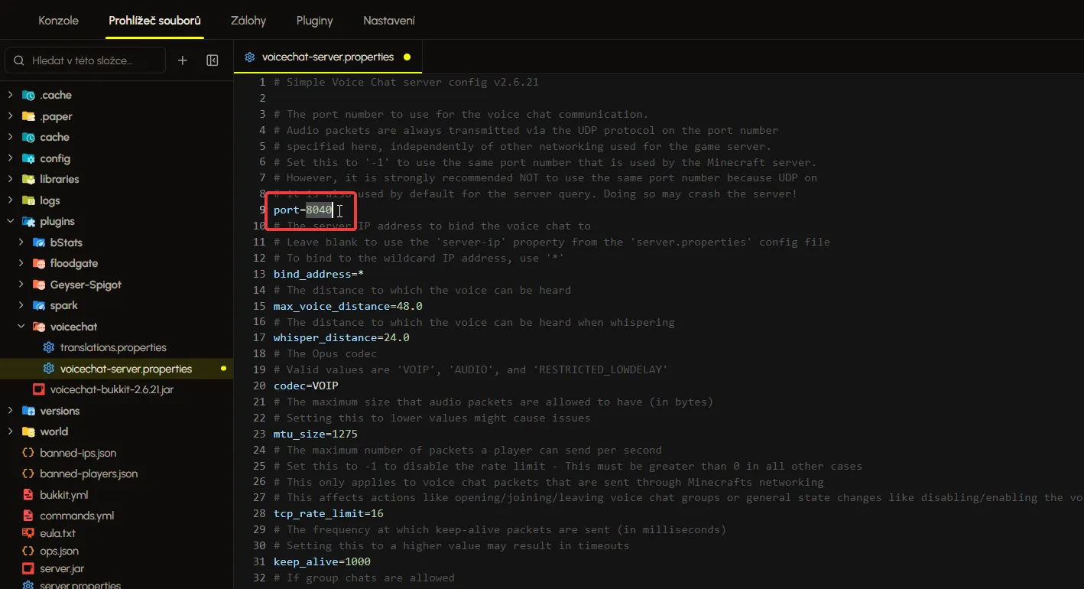Open the Pluginy tab
This screenshot has height=589, width=1084.
[x=315, y=21]
